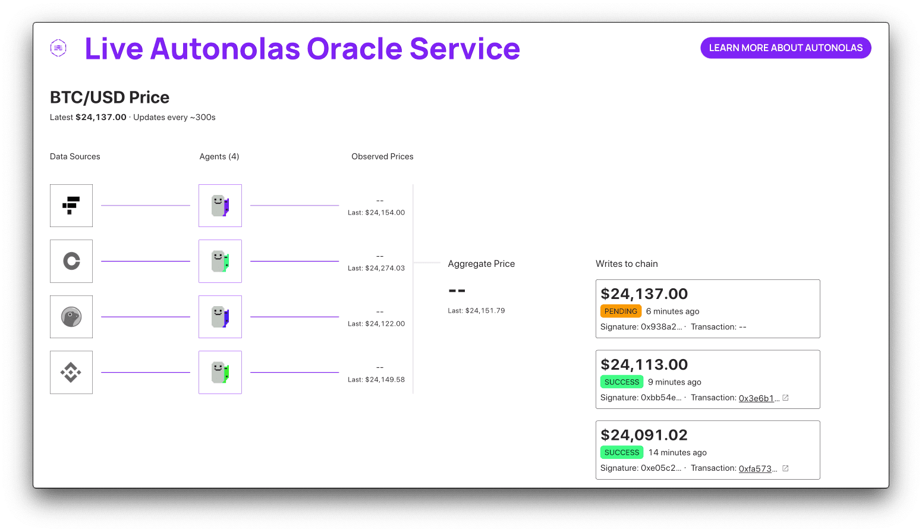Click the BTC/USD Price heading
922x532 pixels.
tap(109, 97)
